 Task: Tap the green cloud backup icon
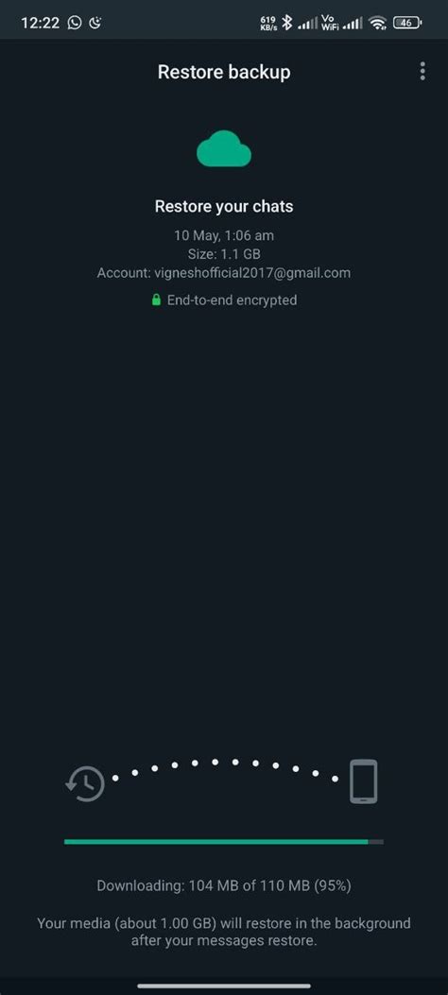click(x=224, y=148)
